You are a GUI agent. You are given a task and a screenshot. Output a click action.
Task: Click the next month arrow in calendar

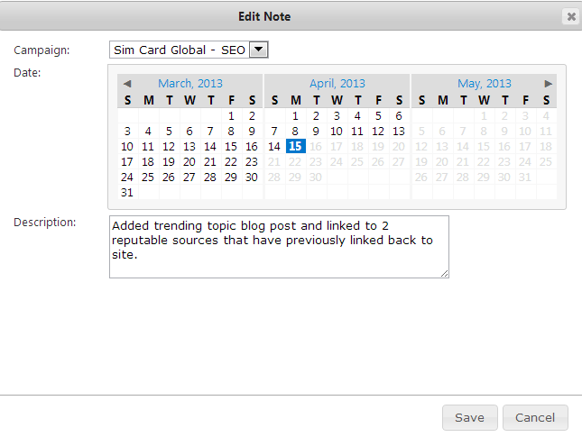click(x=548, y=84)
